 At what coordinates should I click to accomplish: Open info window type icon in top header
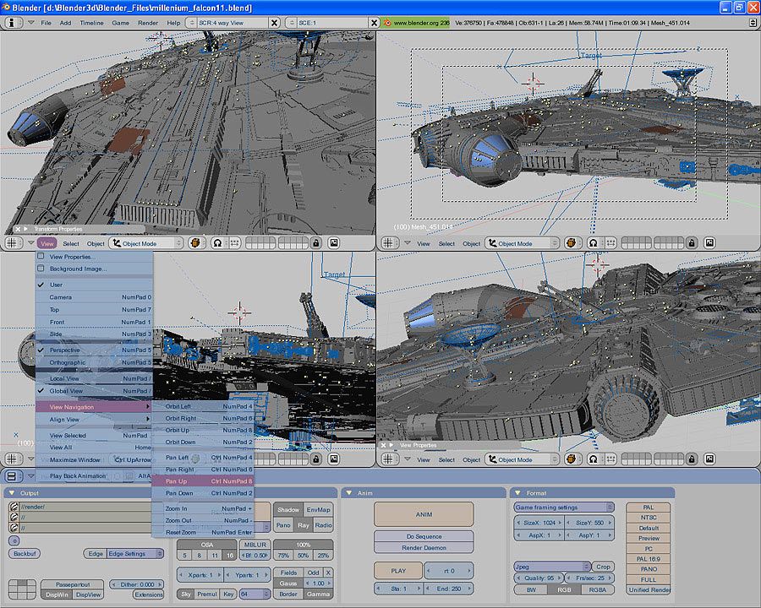pyautogui.click(x=13, y=23)
